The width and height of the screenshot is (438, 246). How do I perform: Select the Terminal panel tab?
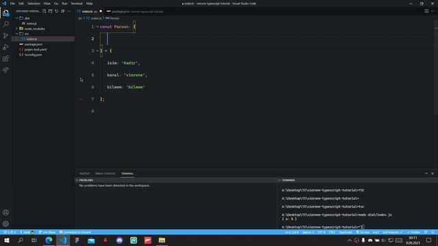127,174
